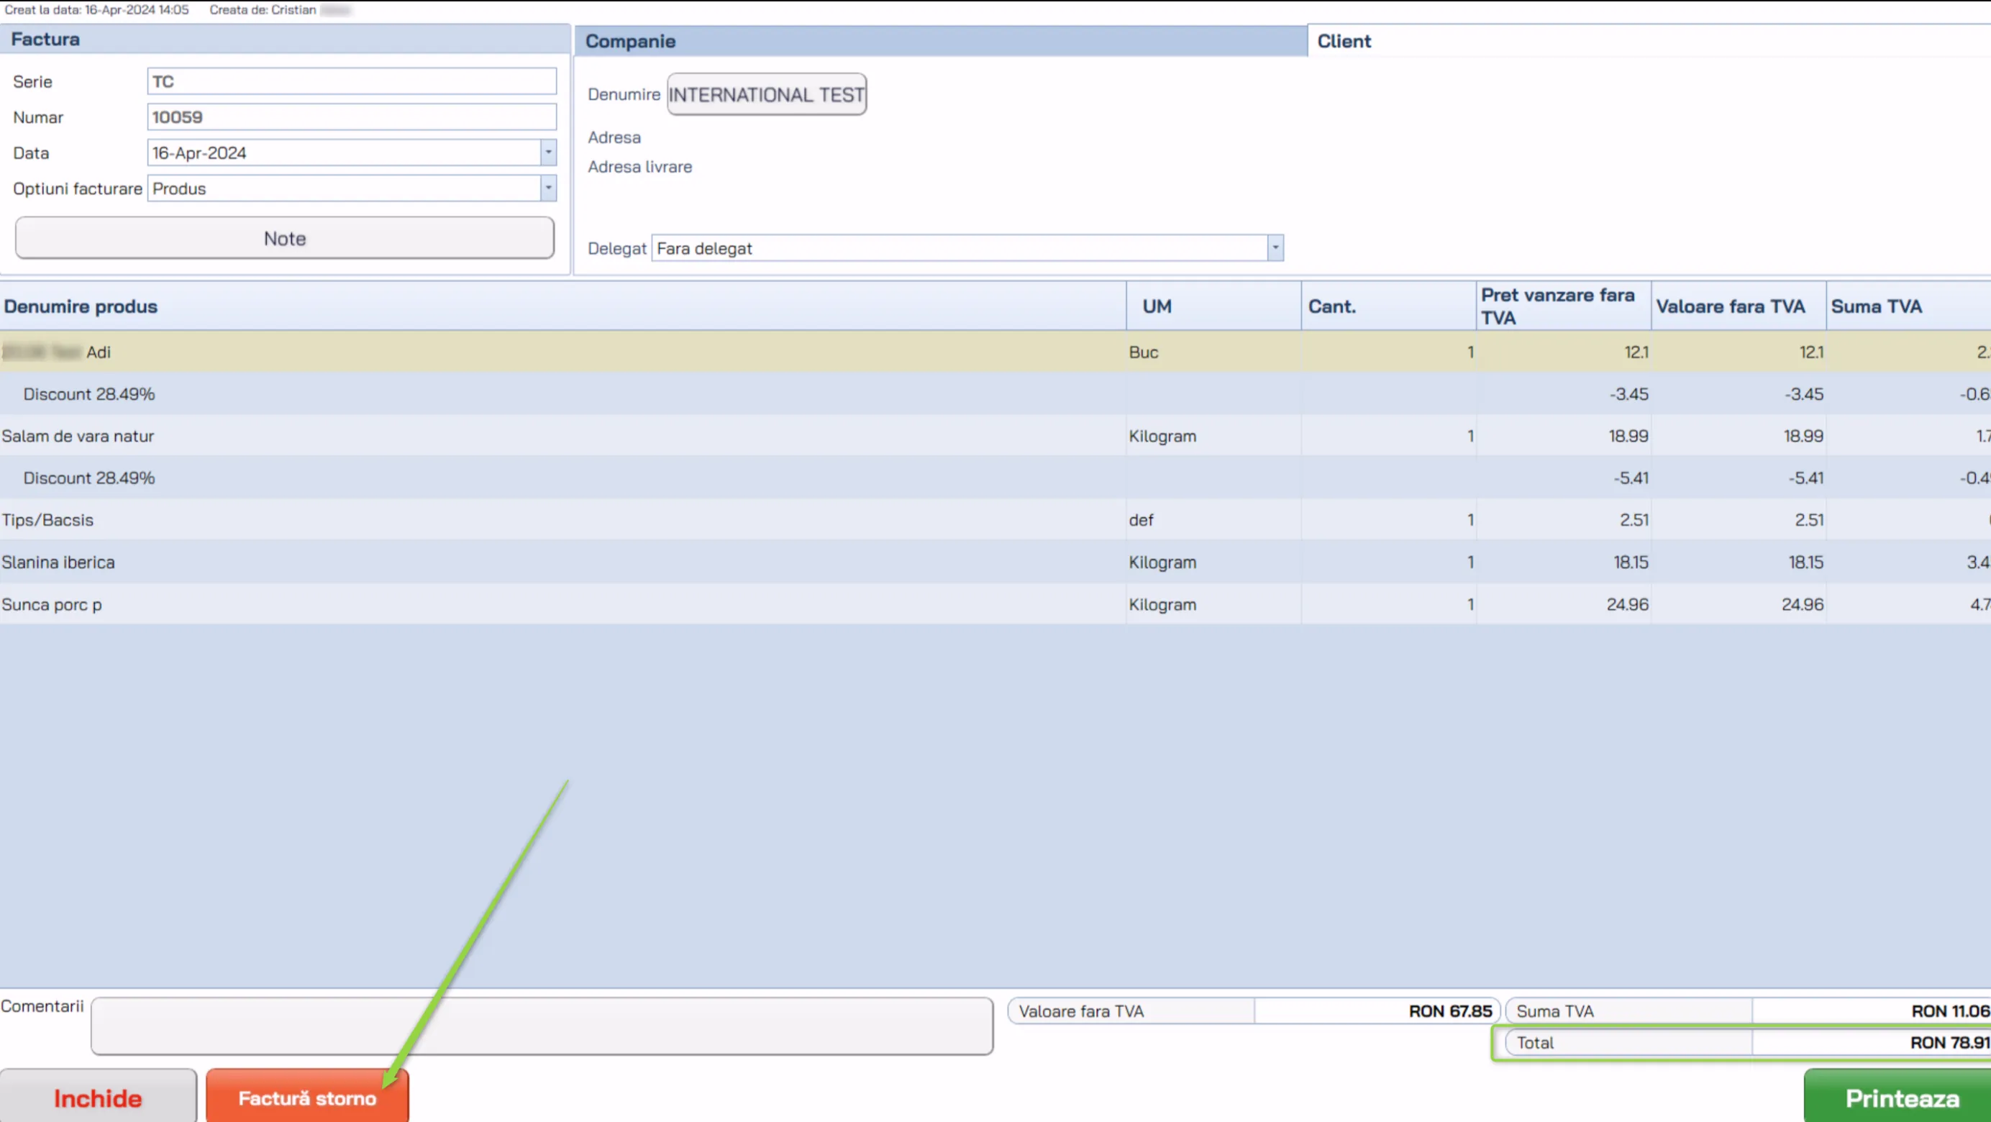The image size is (1991, 1122).
Task: Select the Sunca porc p row
Action: click(x=995, y=604)
